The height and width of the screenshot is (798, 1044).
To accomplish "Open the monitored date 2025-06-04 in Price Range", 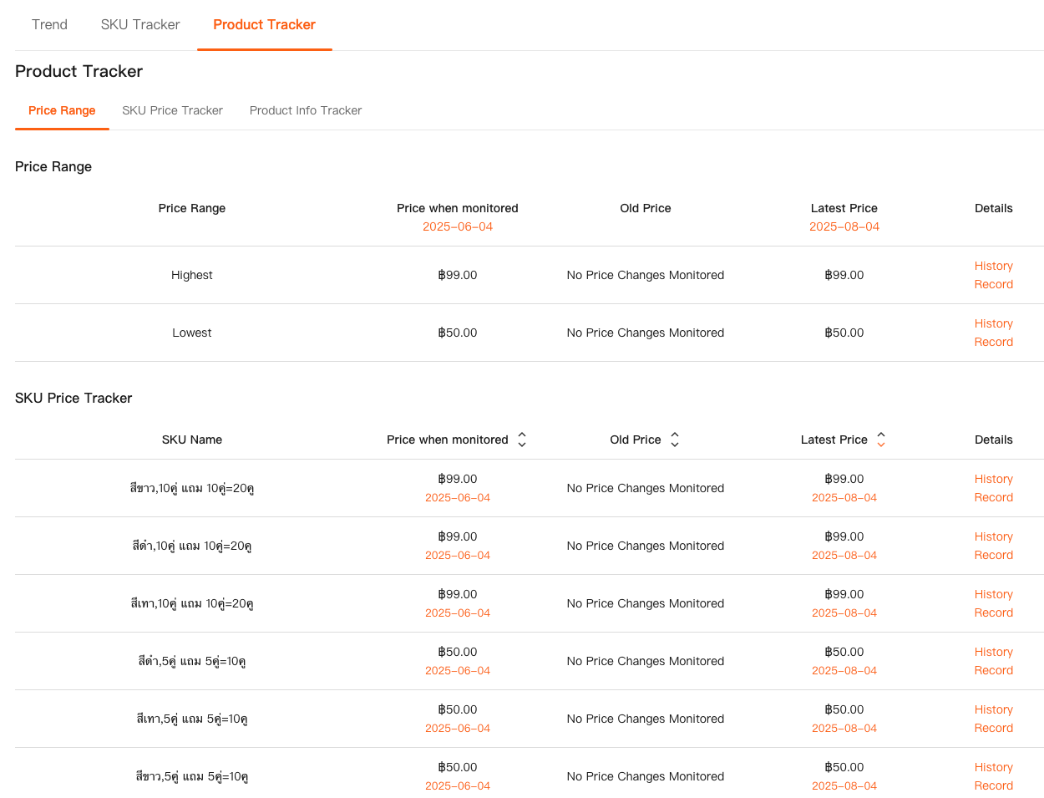I will tap(458, 226).
